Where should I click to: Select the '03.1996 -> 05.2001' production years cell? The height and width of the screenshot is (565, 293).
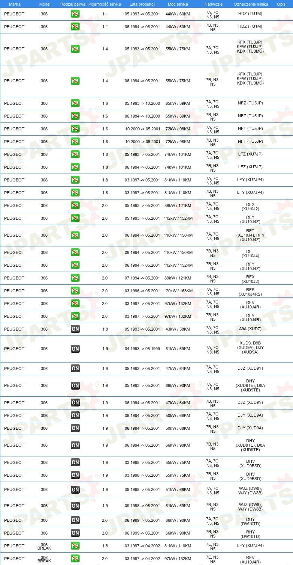142,291
